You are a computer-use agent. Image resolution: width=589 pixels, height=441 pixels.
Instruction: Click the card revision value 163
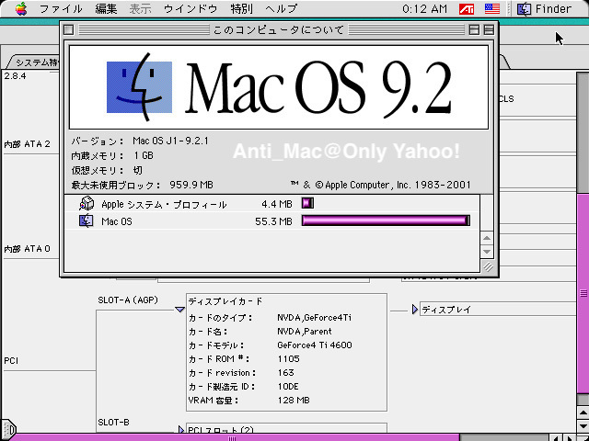[285, 373]
